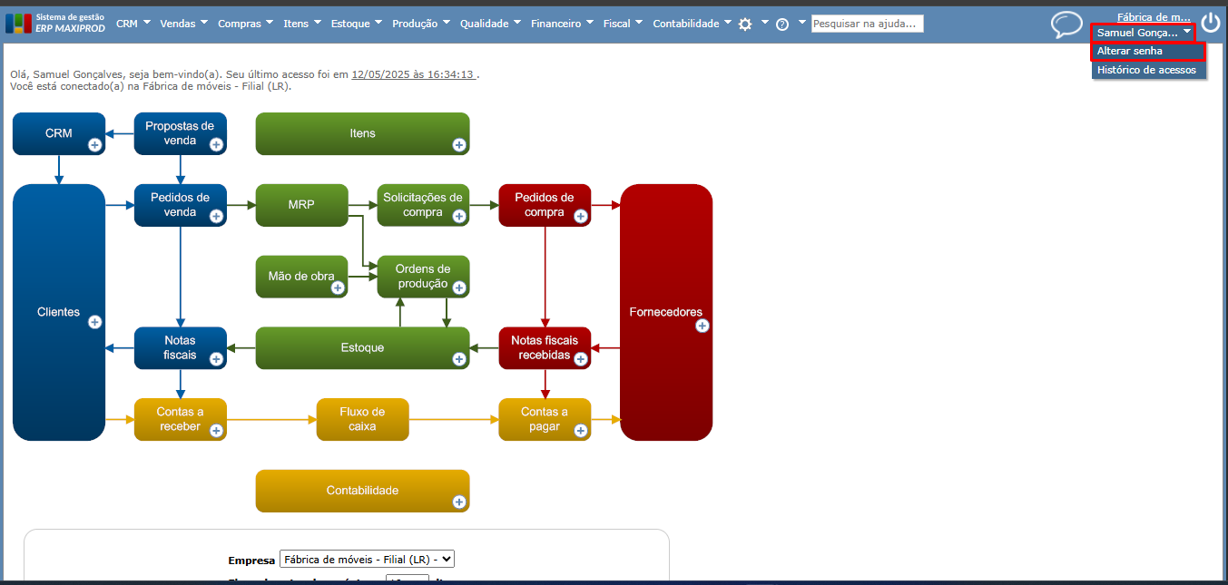Image resolution: width=1228 pixels, height=585 pixels.
Task: Select Histórico de acessos menu entry
Action: pos(1148,70)
